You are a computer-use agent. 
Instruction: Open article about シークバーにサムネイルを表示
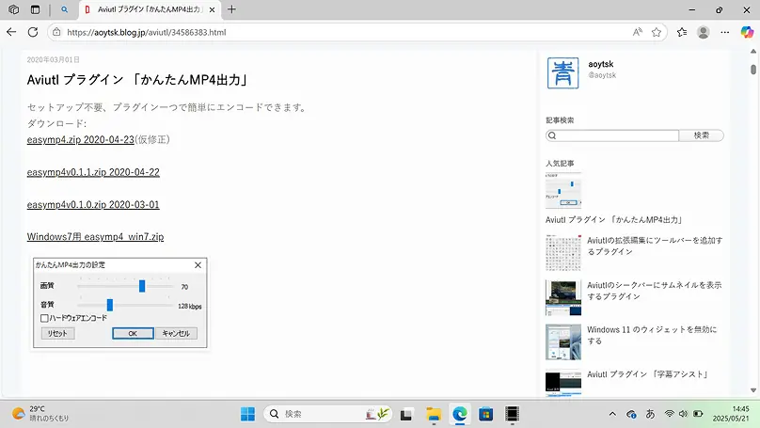[655, 291]
